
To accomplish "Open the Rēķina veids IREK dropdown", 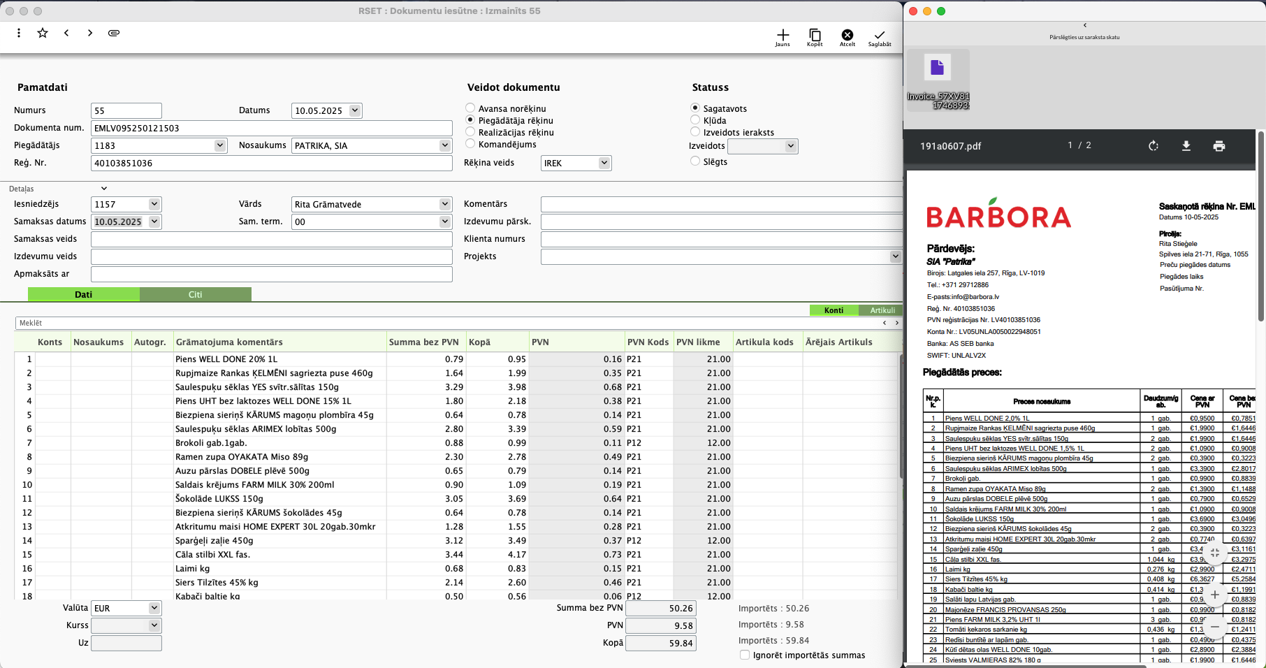I will [x=604, y=163].
